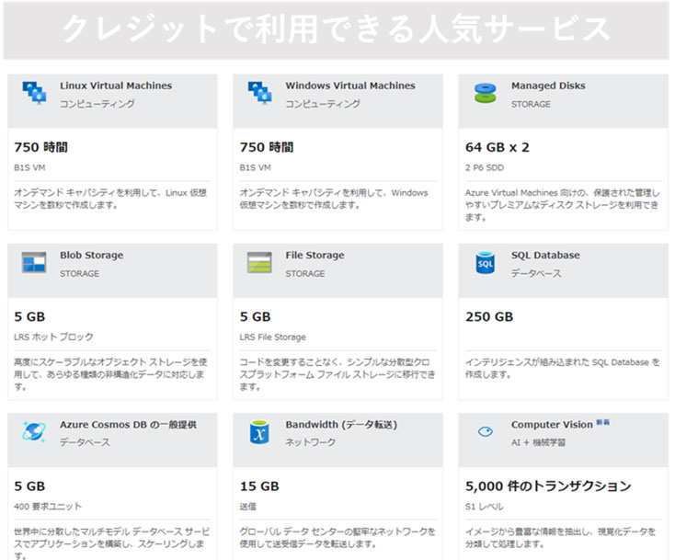
Task: Select コンピューティング label under Windows Virtual Machines
Action: (x=323, y=104)
